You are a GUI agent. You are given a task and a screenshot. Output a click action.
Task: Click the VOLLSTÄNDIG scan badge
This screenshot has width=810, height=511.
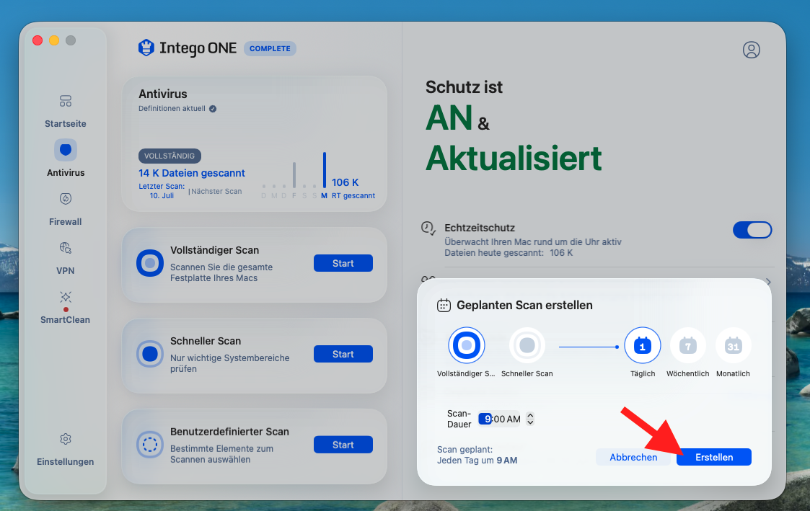point(170,156)
